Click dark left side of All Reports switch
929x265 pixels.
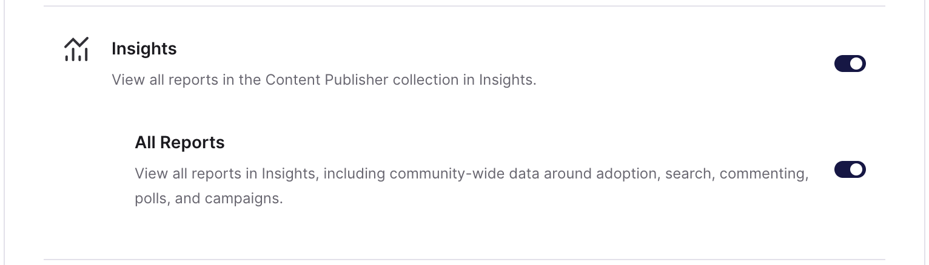[x=842, y=170]
